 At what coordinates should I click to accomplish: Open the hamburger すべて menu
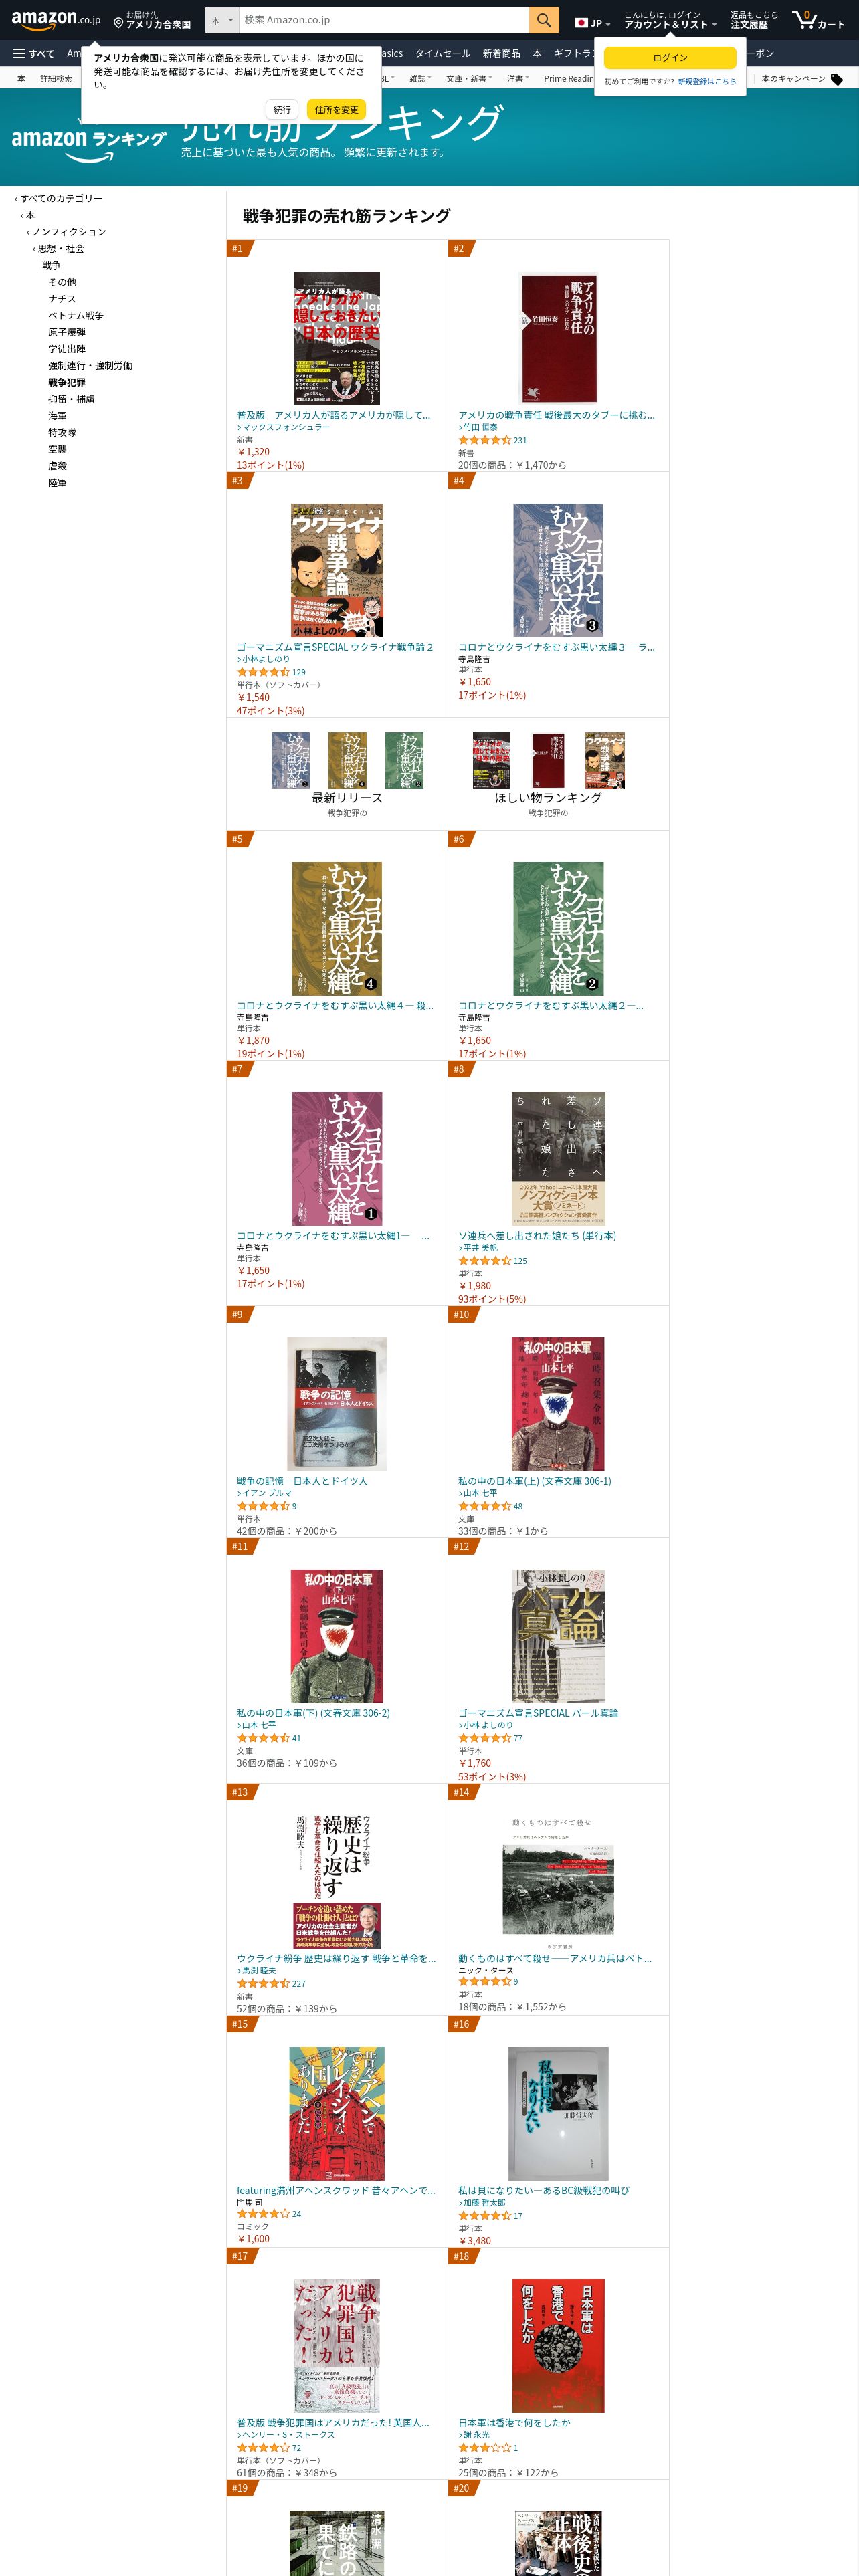(34, 54)
